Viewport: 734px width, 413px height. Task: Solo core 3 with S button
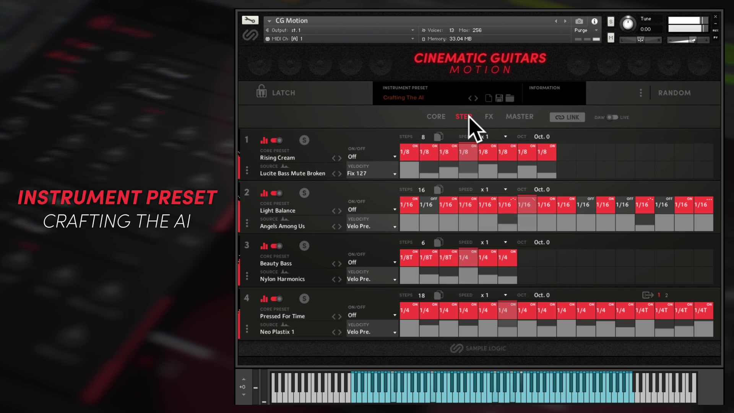pos(304,246)
